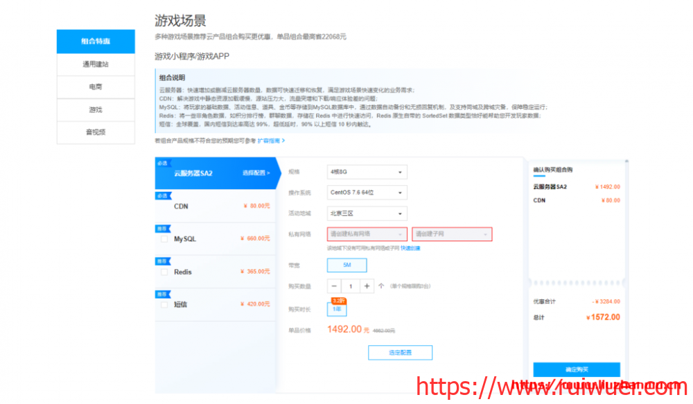Expand the CentOS 7.6 64位 operating system dropdown
693x404 pixels.
[367, 193]
